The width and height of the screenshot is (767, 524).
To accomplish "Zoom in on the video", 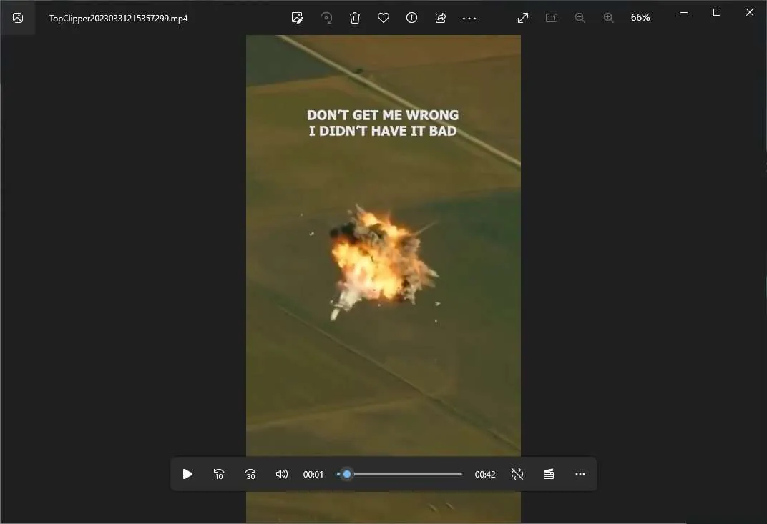I will [608, 18].
